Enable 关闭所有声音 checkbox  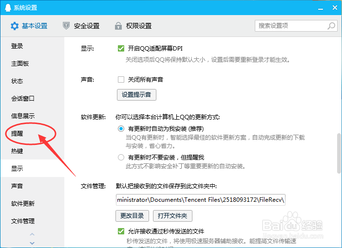point(121,79)
